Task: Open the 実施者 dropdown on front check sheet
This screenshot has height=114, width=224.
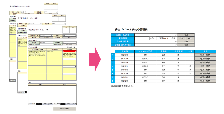Action: (69, 36)
